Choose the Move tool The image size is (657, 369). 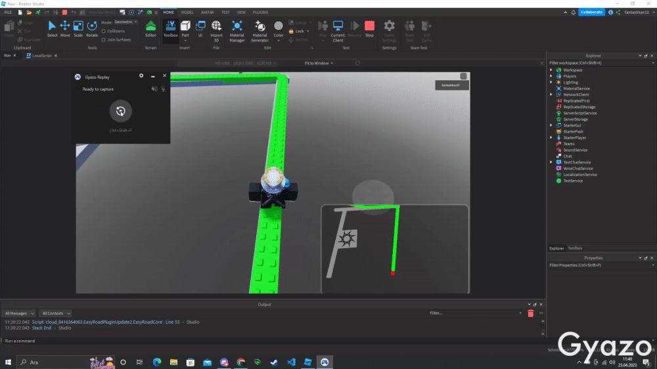coord(65,30)
